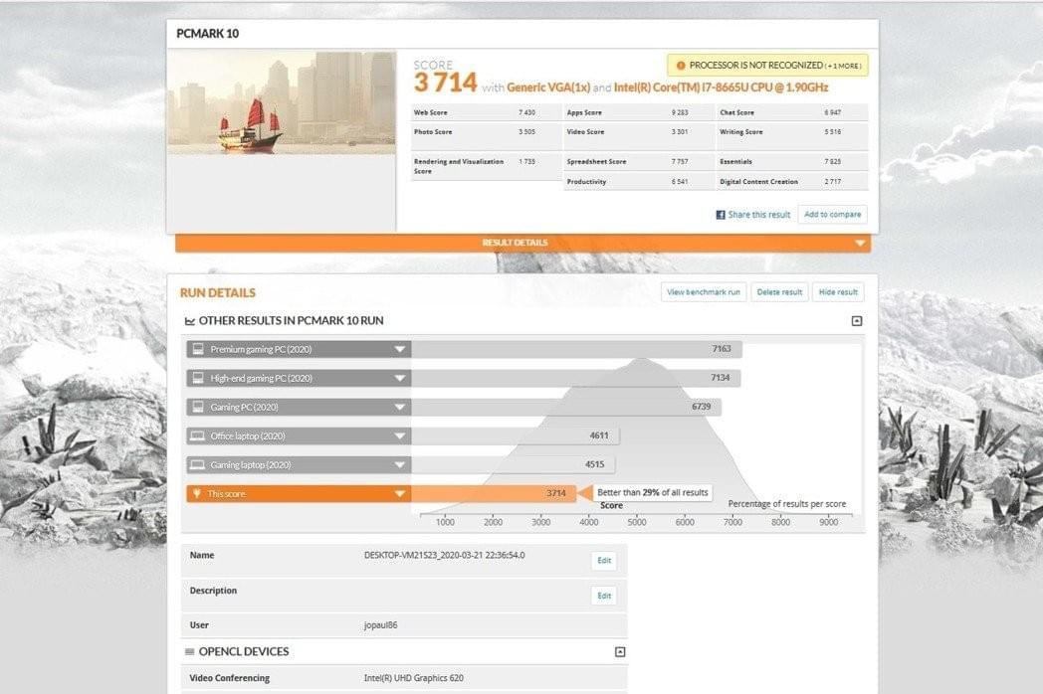
Task: Open the Intel Core i7-8665U CPU link
Action: [722, 87]
